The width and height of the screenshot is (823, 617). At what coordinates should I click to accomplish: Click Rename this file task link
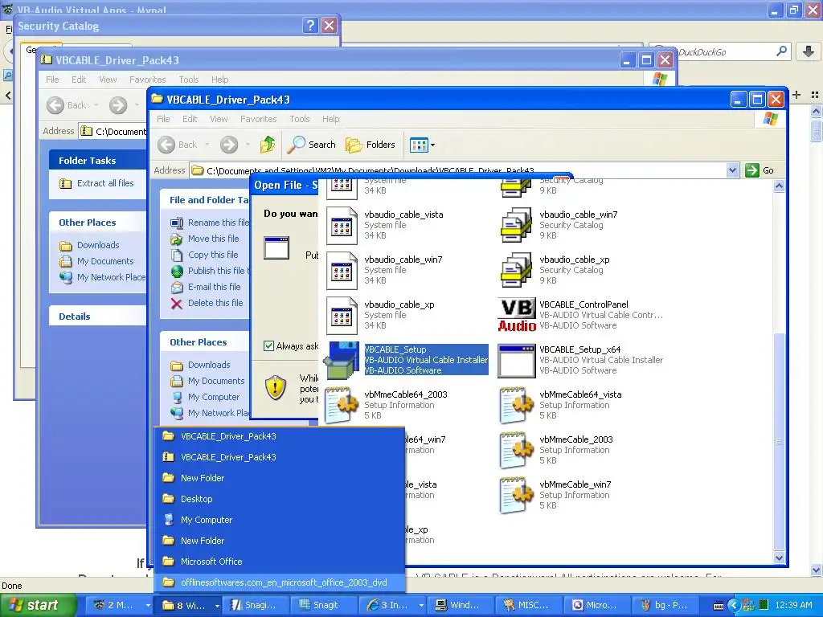pos(219,223)
